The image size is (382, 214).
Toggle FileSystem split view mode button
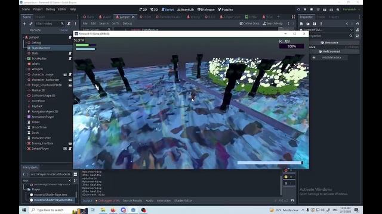pyautogui.click(x=75, y=174)
